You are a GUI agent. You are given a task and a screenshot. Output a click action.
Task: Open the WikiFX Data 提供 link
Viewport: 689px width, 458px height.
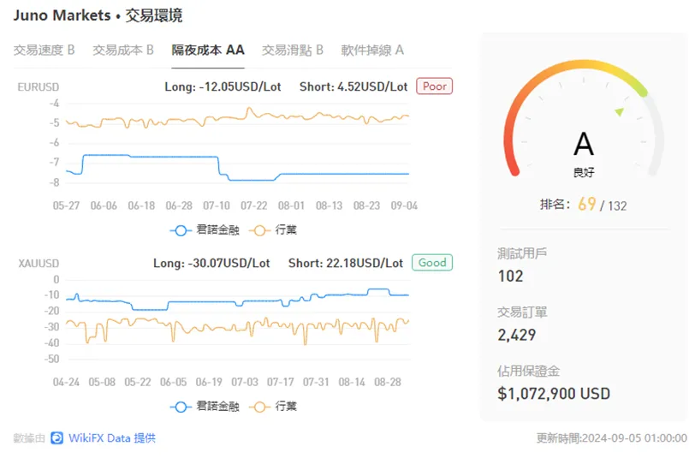(x=112, y=438)
